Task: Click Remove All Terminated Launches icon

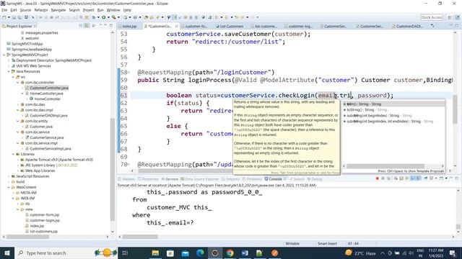Action: pyautogui.click(x=389, y=178)
